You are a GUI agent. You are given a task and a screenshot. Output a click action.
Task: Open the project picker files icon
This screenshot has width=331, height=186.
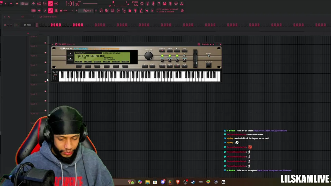pyautogui.click(x=130, y=11)
